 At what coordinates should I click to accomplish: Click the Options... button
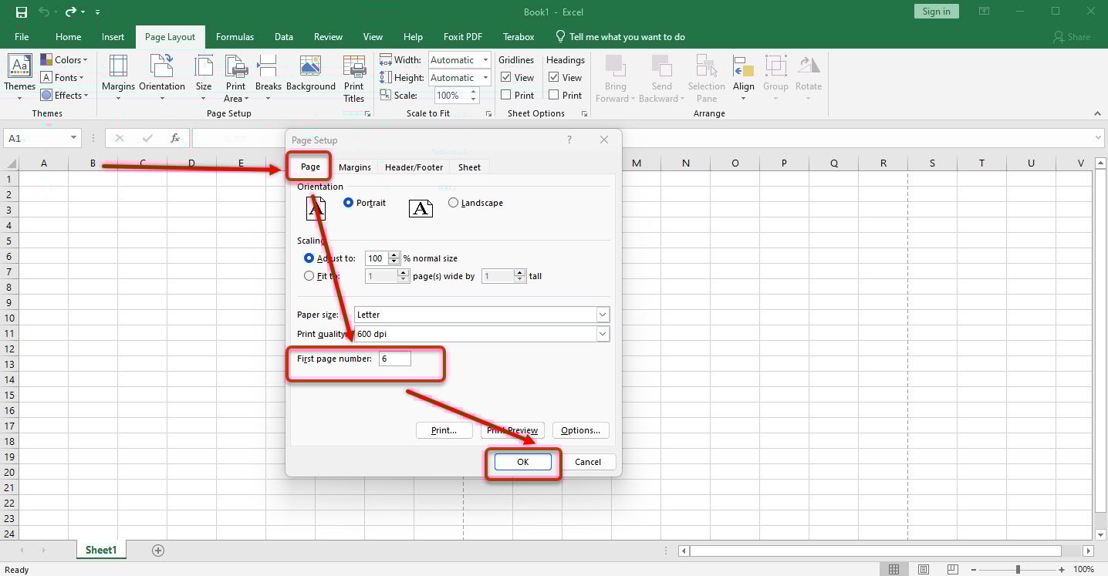[581, 430]
